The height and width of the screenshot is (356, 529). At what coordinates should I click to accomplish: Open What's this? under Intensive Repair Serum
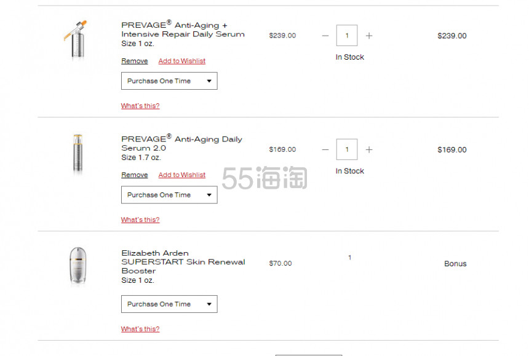click(140, 106)
